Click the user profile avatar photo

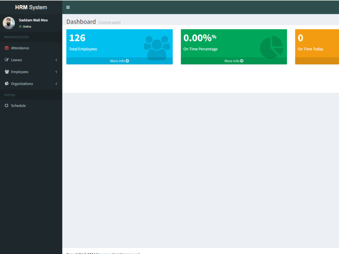point(9,23)
